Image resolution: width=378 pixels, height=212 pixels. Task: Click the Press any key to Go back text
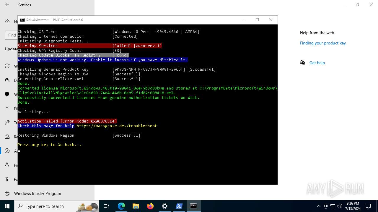tap(49, 145)
